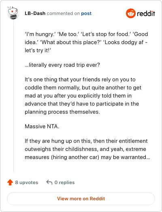This screenshot has height=212, width=162.
Task: Click the LB-Dash user avatar
Action: tap(13, 13)
